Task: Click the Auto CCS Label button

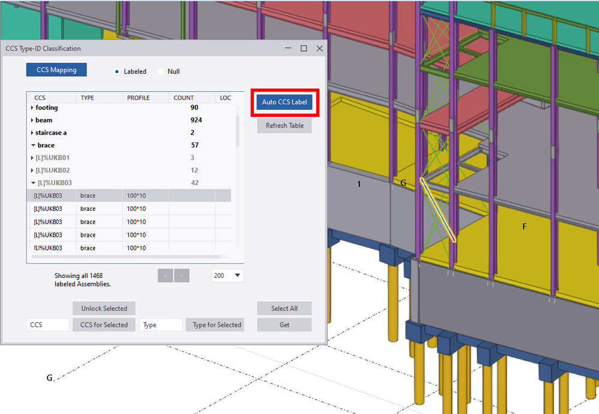Action: (285, 102)
